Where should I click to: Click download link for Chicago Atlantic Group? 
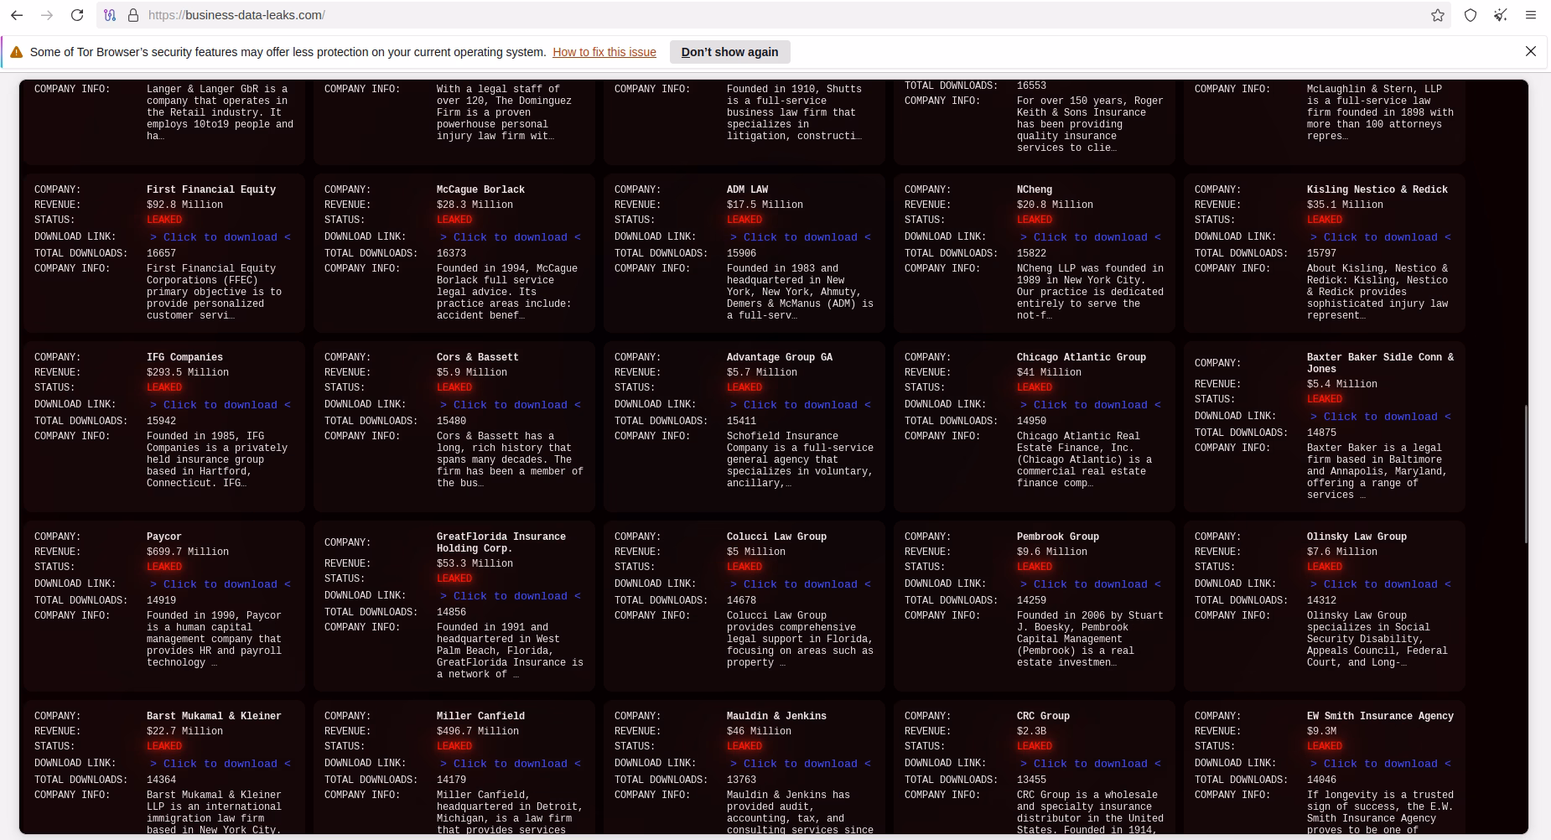tap(1091, 405)
